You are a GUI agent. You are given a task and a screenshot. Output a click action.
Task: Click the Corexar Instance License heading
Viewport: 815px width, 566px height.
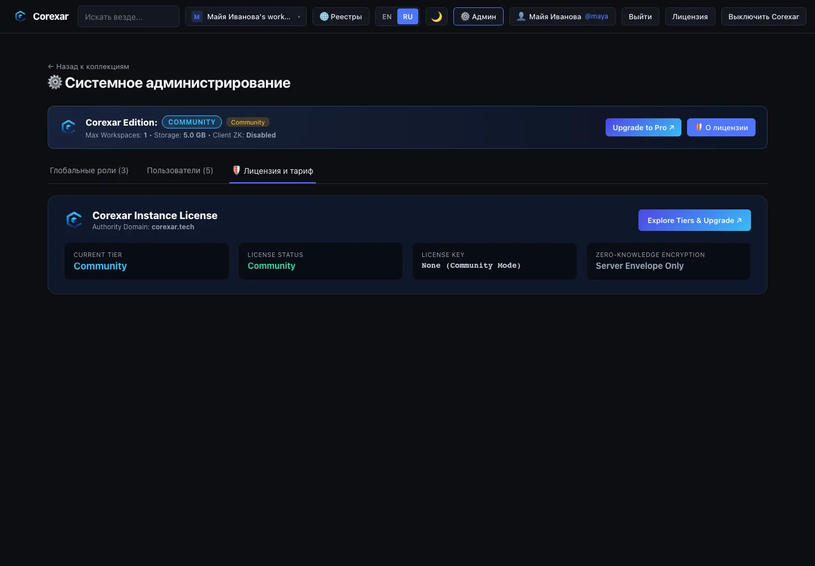(x=155, y=216)
